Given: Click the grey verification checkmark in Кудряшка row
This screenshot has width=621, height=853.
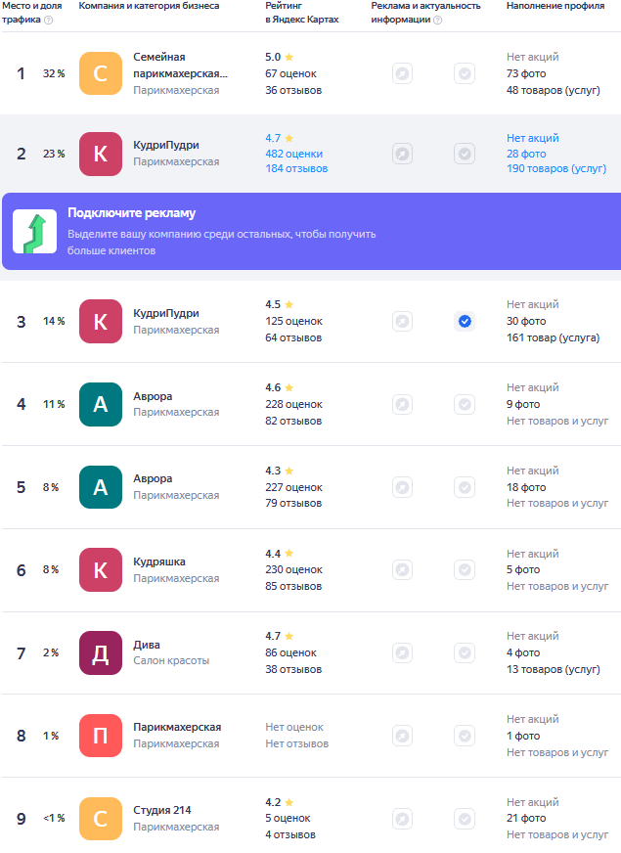Looking at the screenshot, I should [x=465, y=569].
